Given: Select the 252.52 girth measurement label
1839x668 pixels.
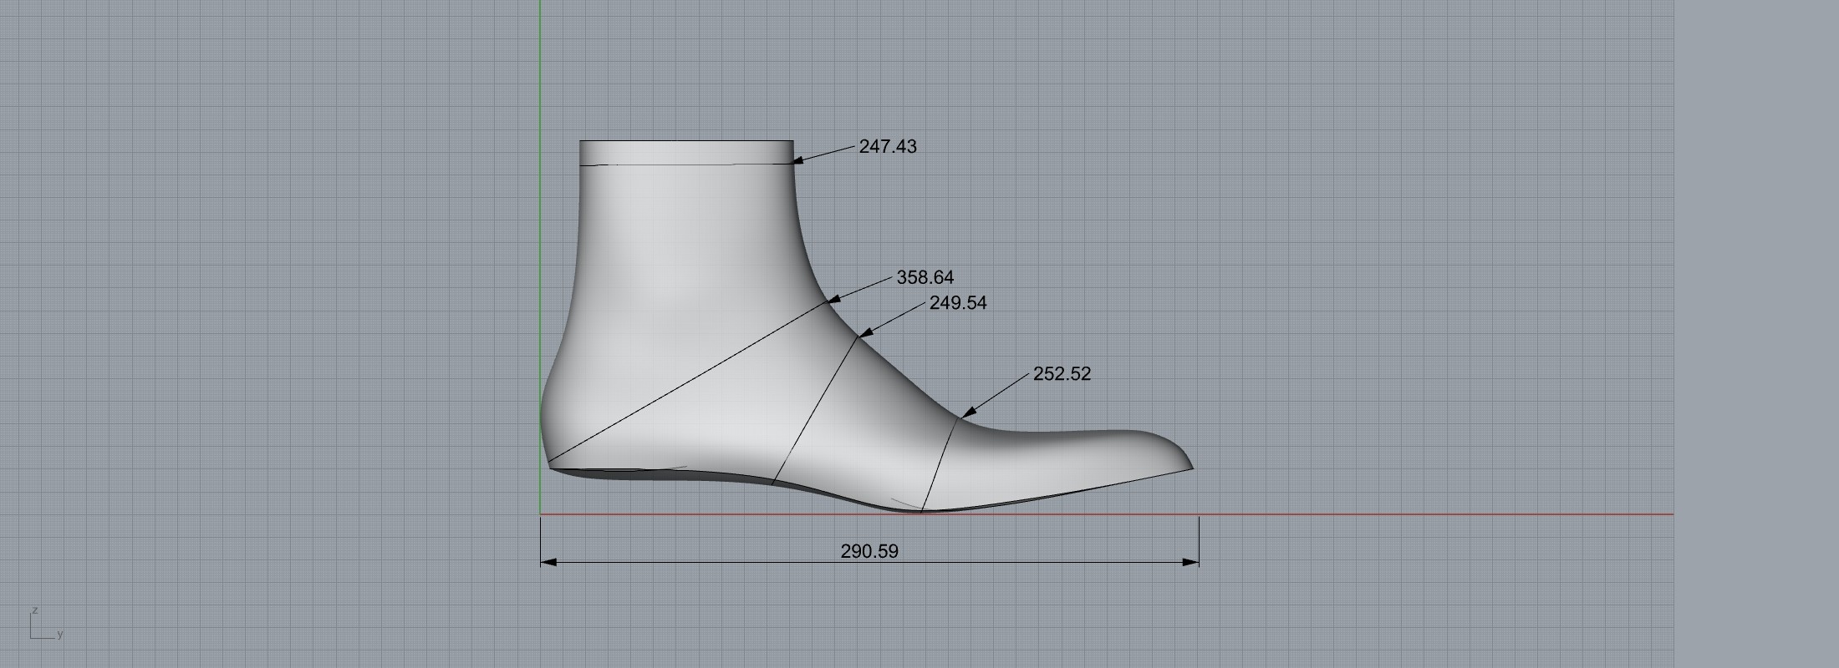Looking at the screenshot, I should [1062, 374].
